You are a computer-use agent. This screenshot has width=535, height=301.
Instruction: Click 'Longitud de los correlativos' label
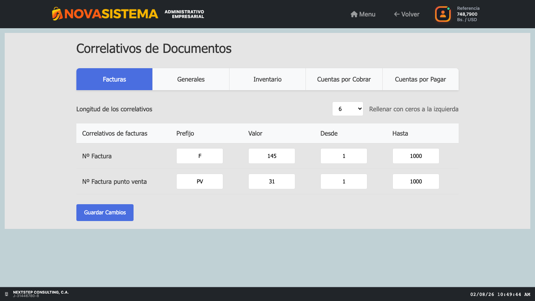[x=114, y=109]
